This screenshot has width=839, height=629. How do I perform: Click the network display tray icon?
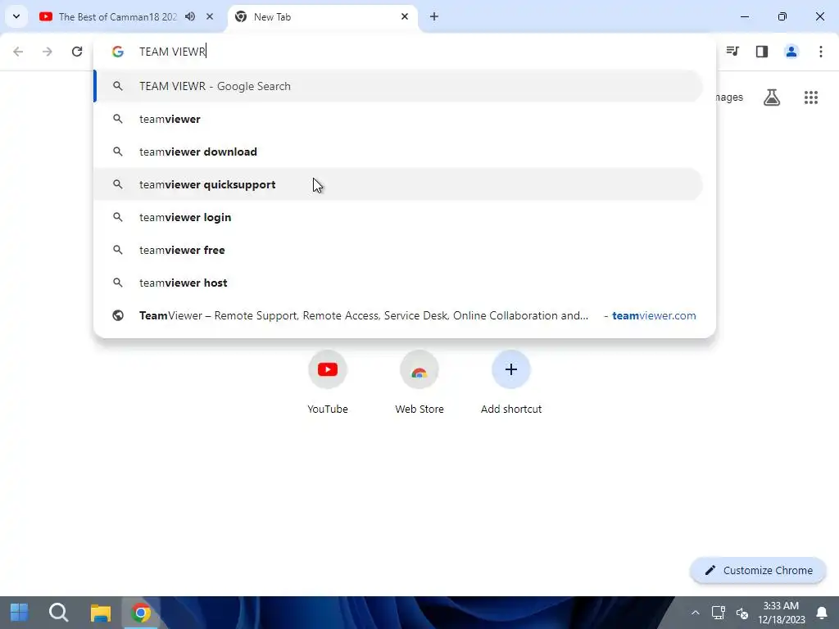point(718,613)
